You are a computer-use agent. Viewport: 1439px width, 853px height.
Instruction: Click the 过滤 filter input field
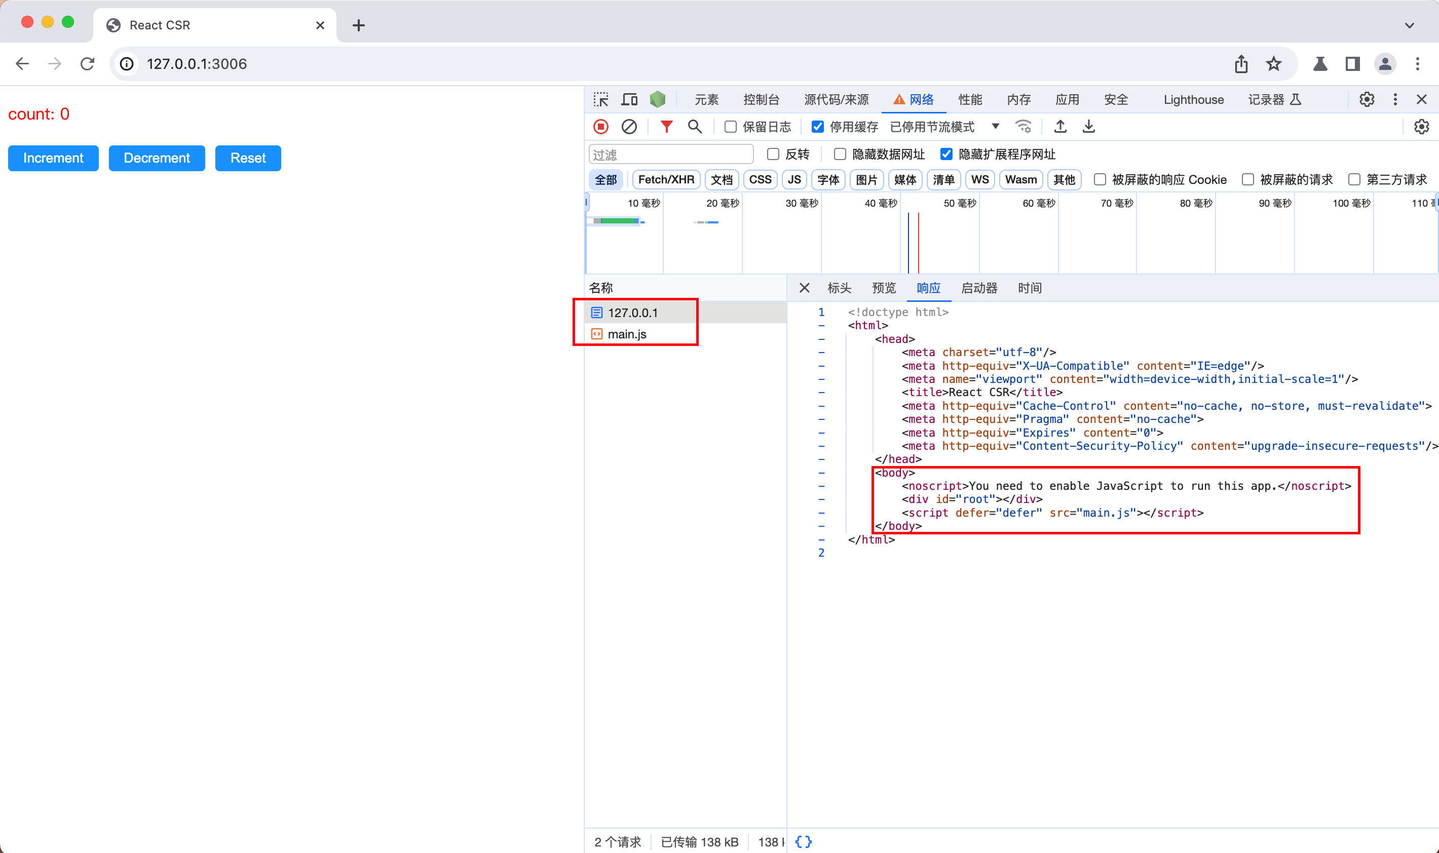671,154
